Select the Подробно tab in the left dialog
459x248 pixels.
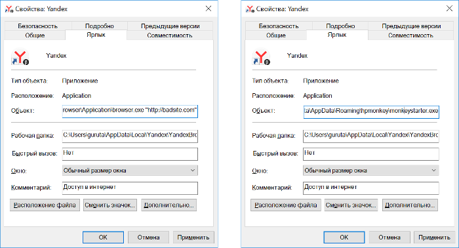click(x=100, y=26)
